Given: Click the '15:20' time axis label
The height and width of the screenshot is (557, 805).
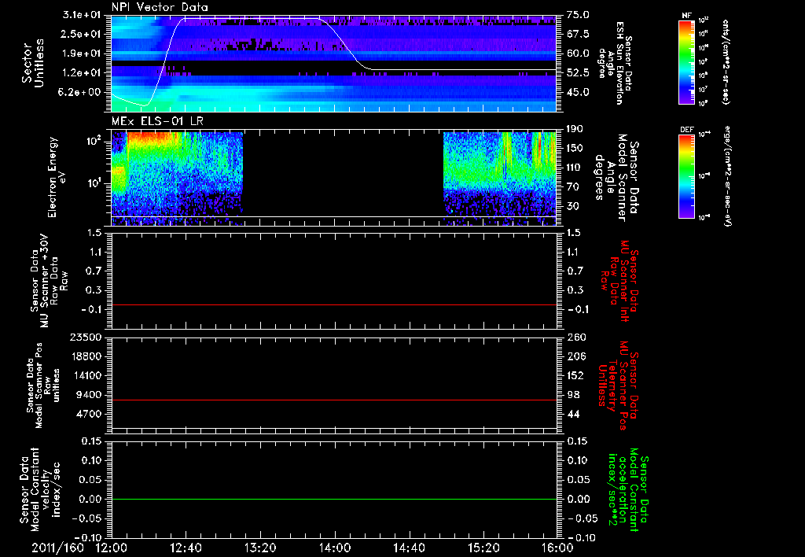Looking at the screenshot, I should (x=483, y=548).
